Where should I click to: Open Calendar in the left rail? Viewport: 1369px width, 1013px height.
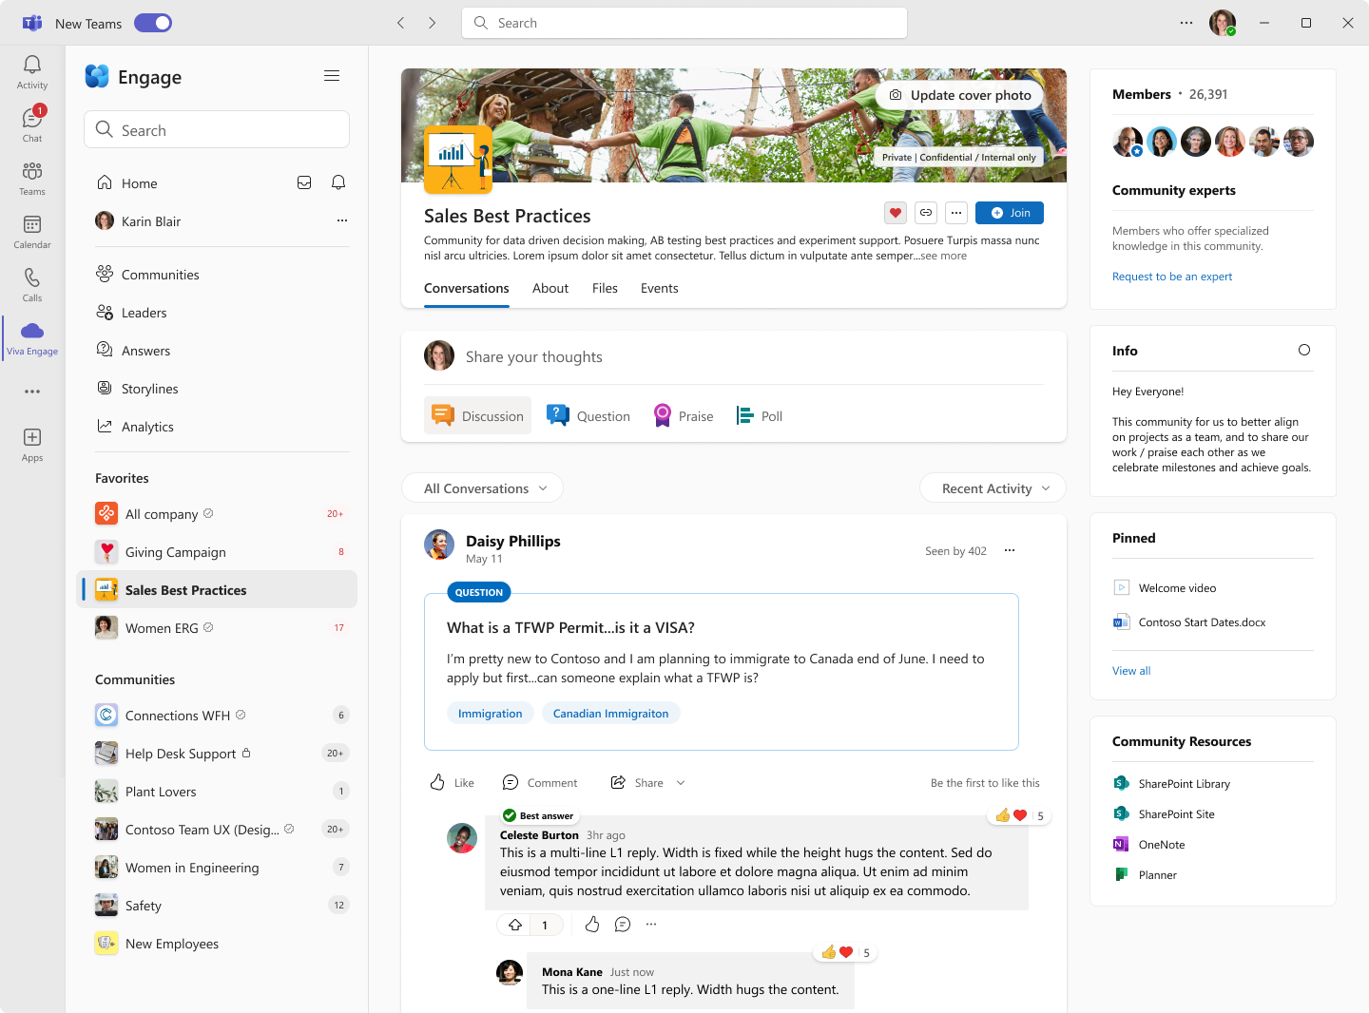point(32,232)
